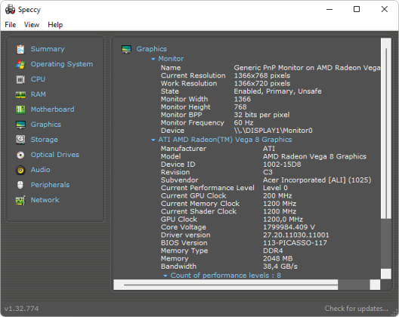The height and width of the screenshot is (317, 399).
Task: Click the Generic PnP Monitor name value
Action: click(x=307, y=68)
